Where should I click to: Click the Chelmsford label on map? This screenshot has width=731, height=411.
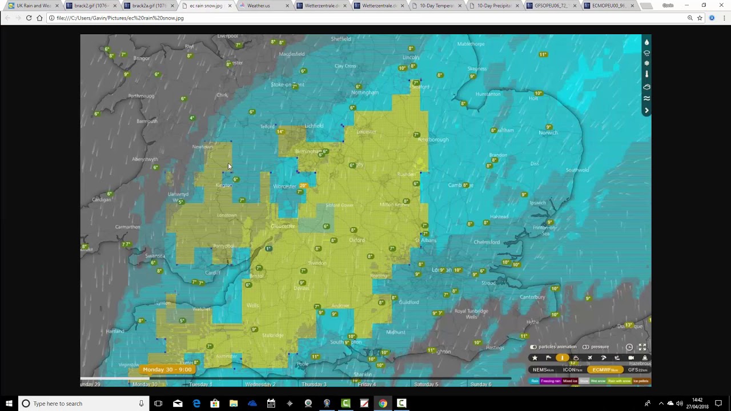click(x=487, y=242)
